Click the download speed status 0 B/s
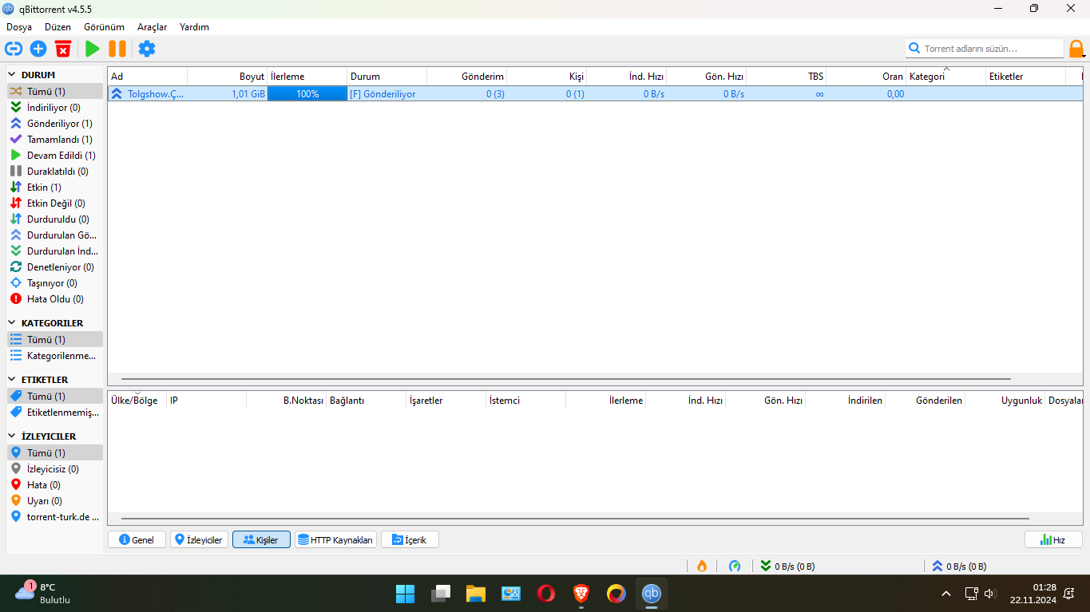 tap(788, 567)
